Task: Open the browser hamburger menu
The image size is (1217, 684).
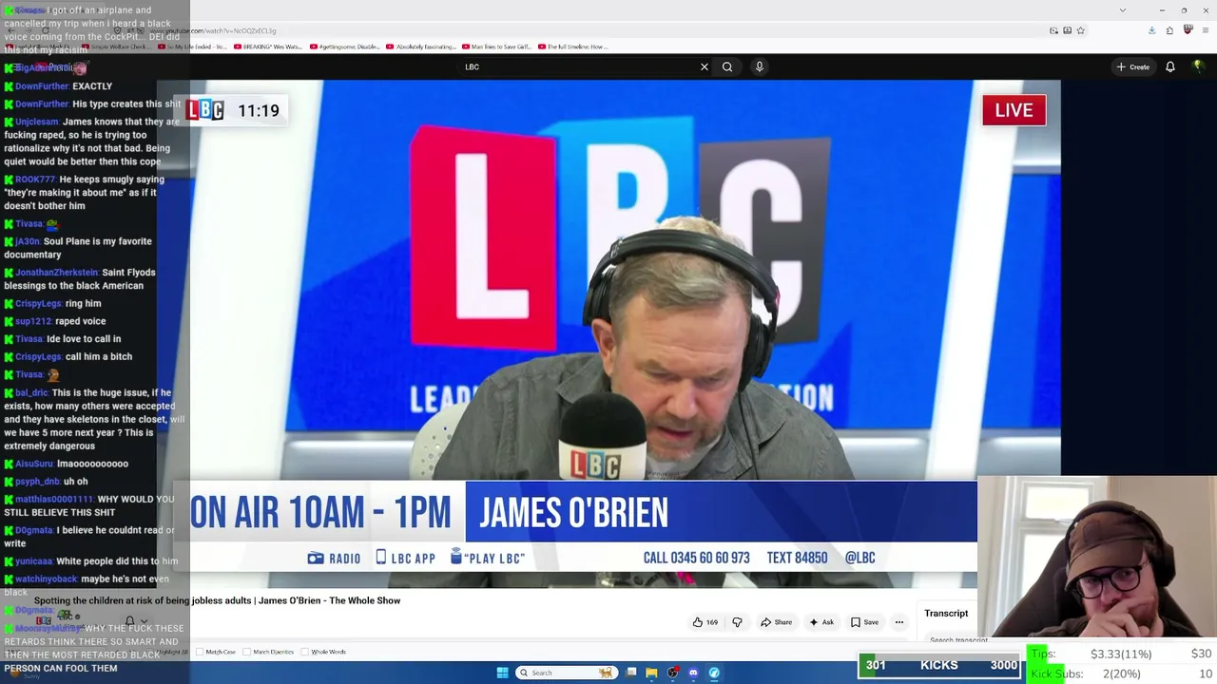Action: coord(1205,30)
